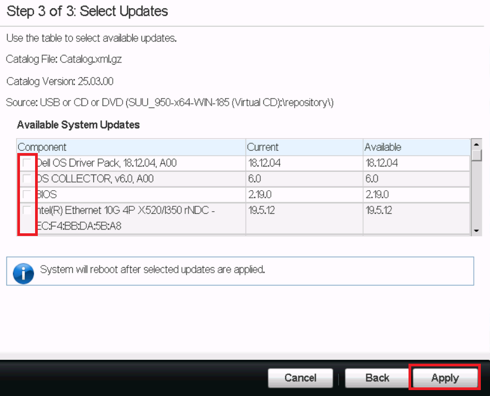Viewport: 490px width, 396px height.
Task: Go back with the Back button
Action: 377,378
